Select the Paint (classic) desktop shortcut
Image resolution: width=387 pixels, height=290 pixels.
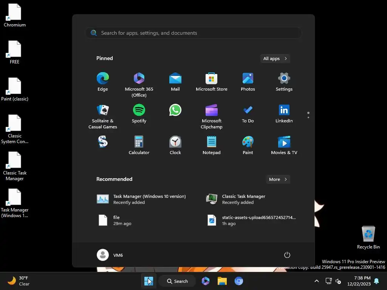coord(15,89)
